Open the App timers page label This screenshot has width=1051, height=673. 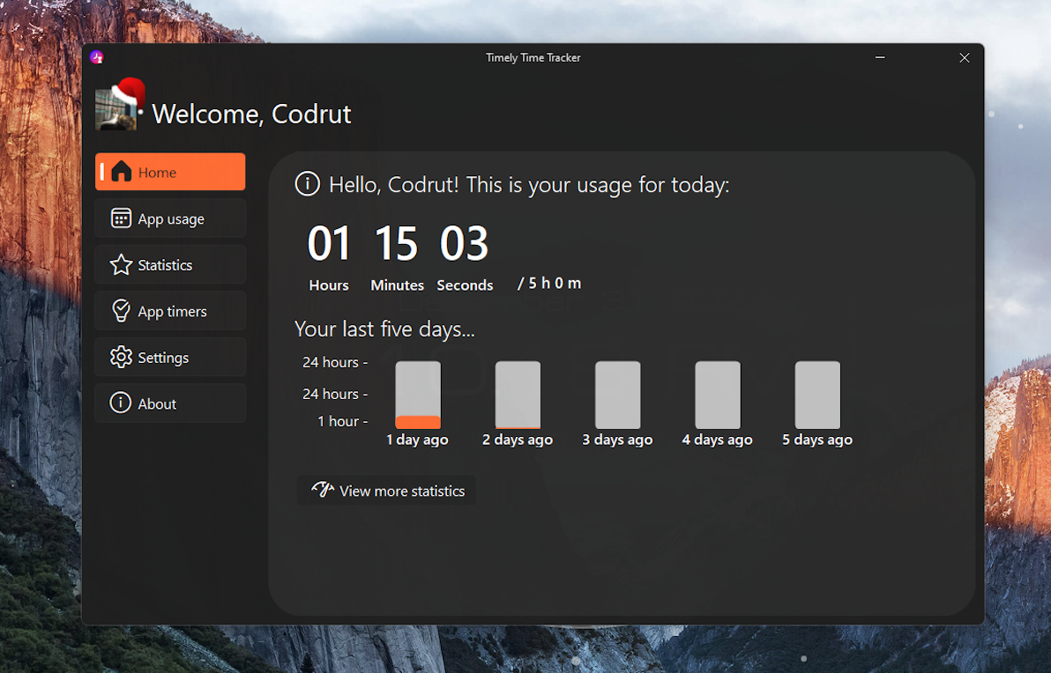tap(172, 311)
